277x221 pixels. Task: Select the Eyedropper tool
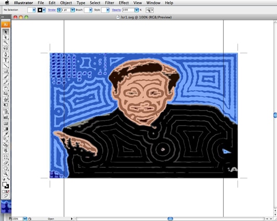coord(6,134)
